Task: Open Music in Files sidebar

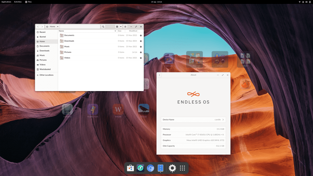Action: pos(46,55)
